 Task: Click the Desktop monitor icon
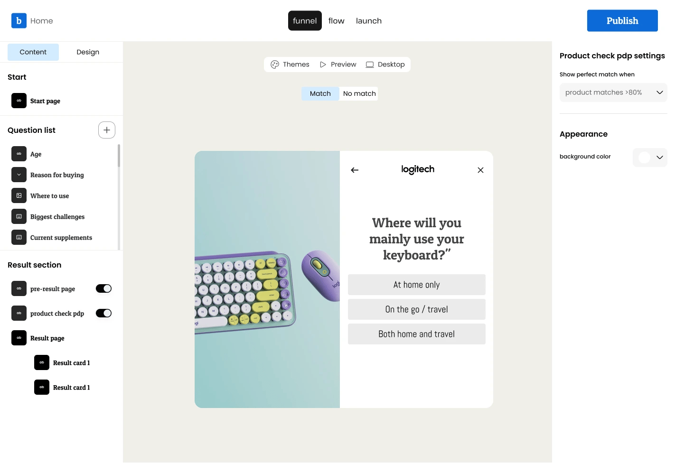(x=369, y=64)
